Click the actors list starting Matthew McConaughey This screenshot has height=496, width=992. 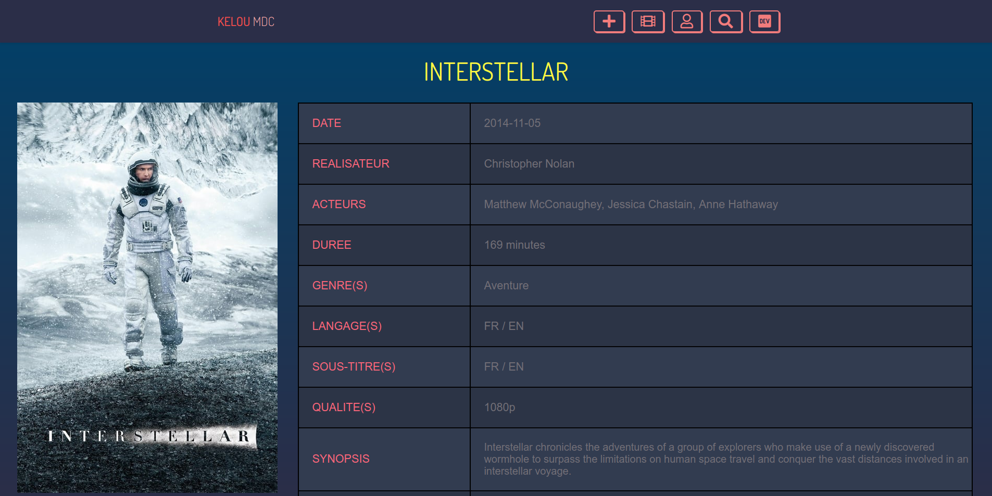coord(631,205)
